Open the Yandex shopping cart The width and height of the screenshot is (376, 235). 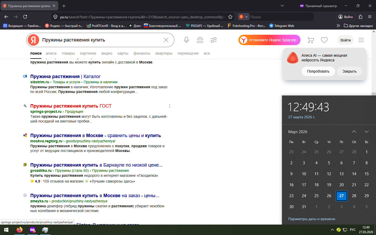click(x=310, y=40)
